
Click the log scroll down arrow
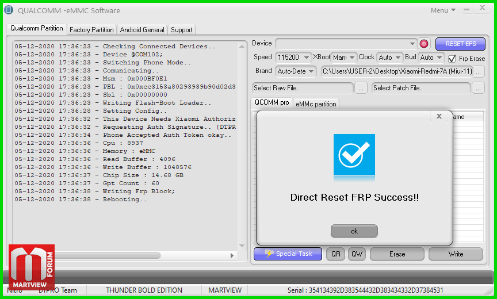[242, 246]
